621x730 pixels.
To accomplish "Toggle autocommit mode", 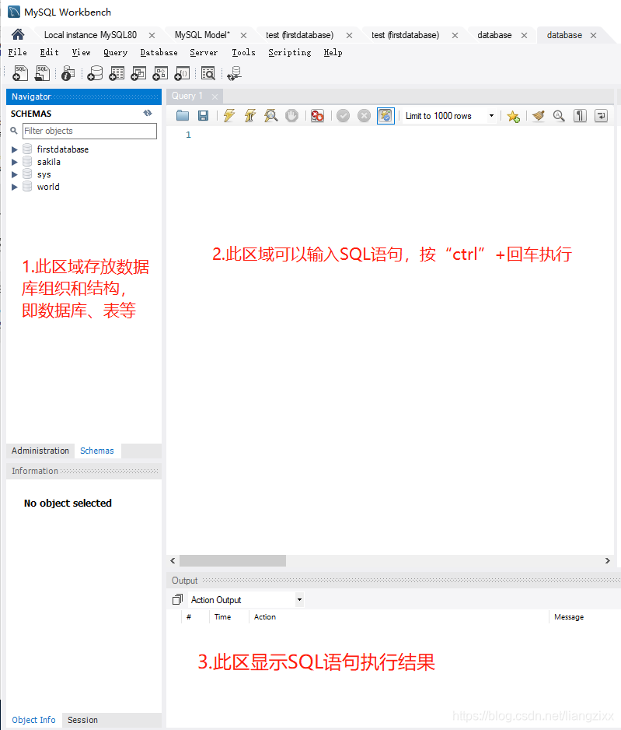I will pos(386,115).
